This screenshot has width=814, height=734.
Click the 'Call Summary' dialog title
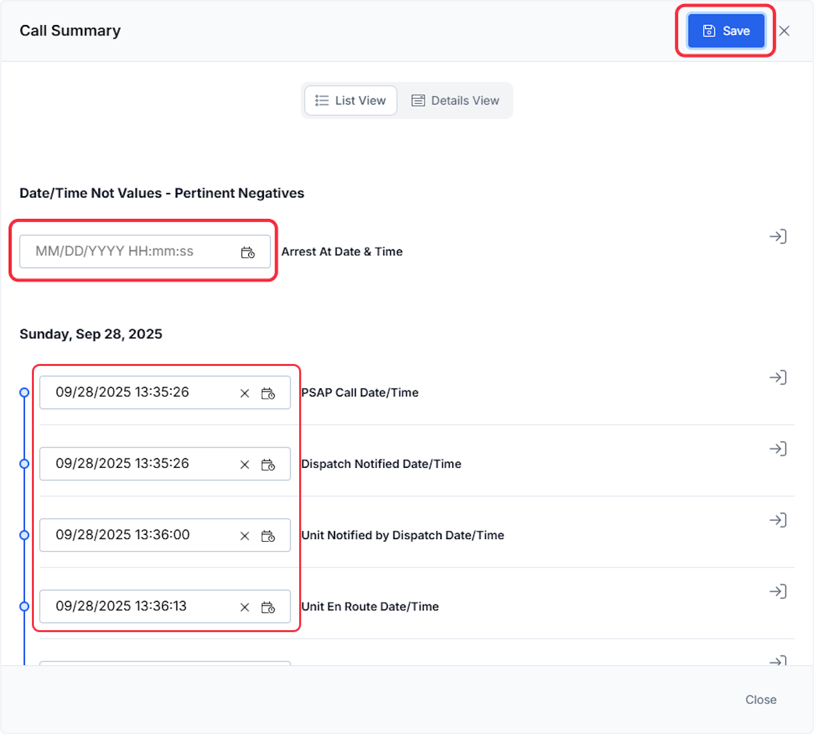coord(71,31)
